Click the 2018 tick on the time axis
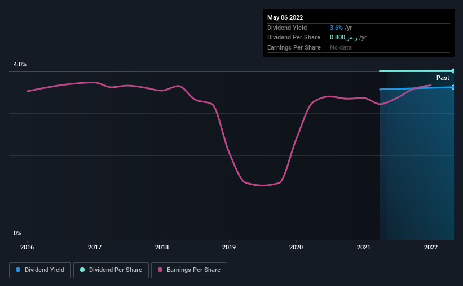 [x=162, y=247]
